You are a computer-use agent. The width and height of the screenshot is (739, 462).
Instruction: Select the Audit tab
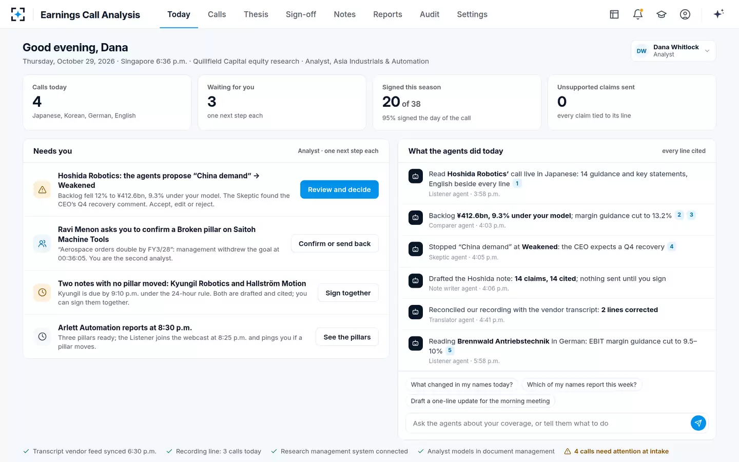430,14
